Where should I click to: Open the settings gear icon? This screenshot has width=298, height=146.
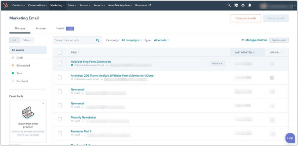point(243,5)
